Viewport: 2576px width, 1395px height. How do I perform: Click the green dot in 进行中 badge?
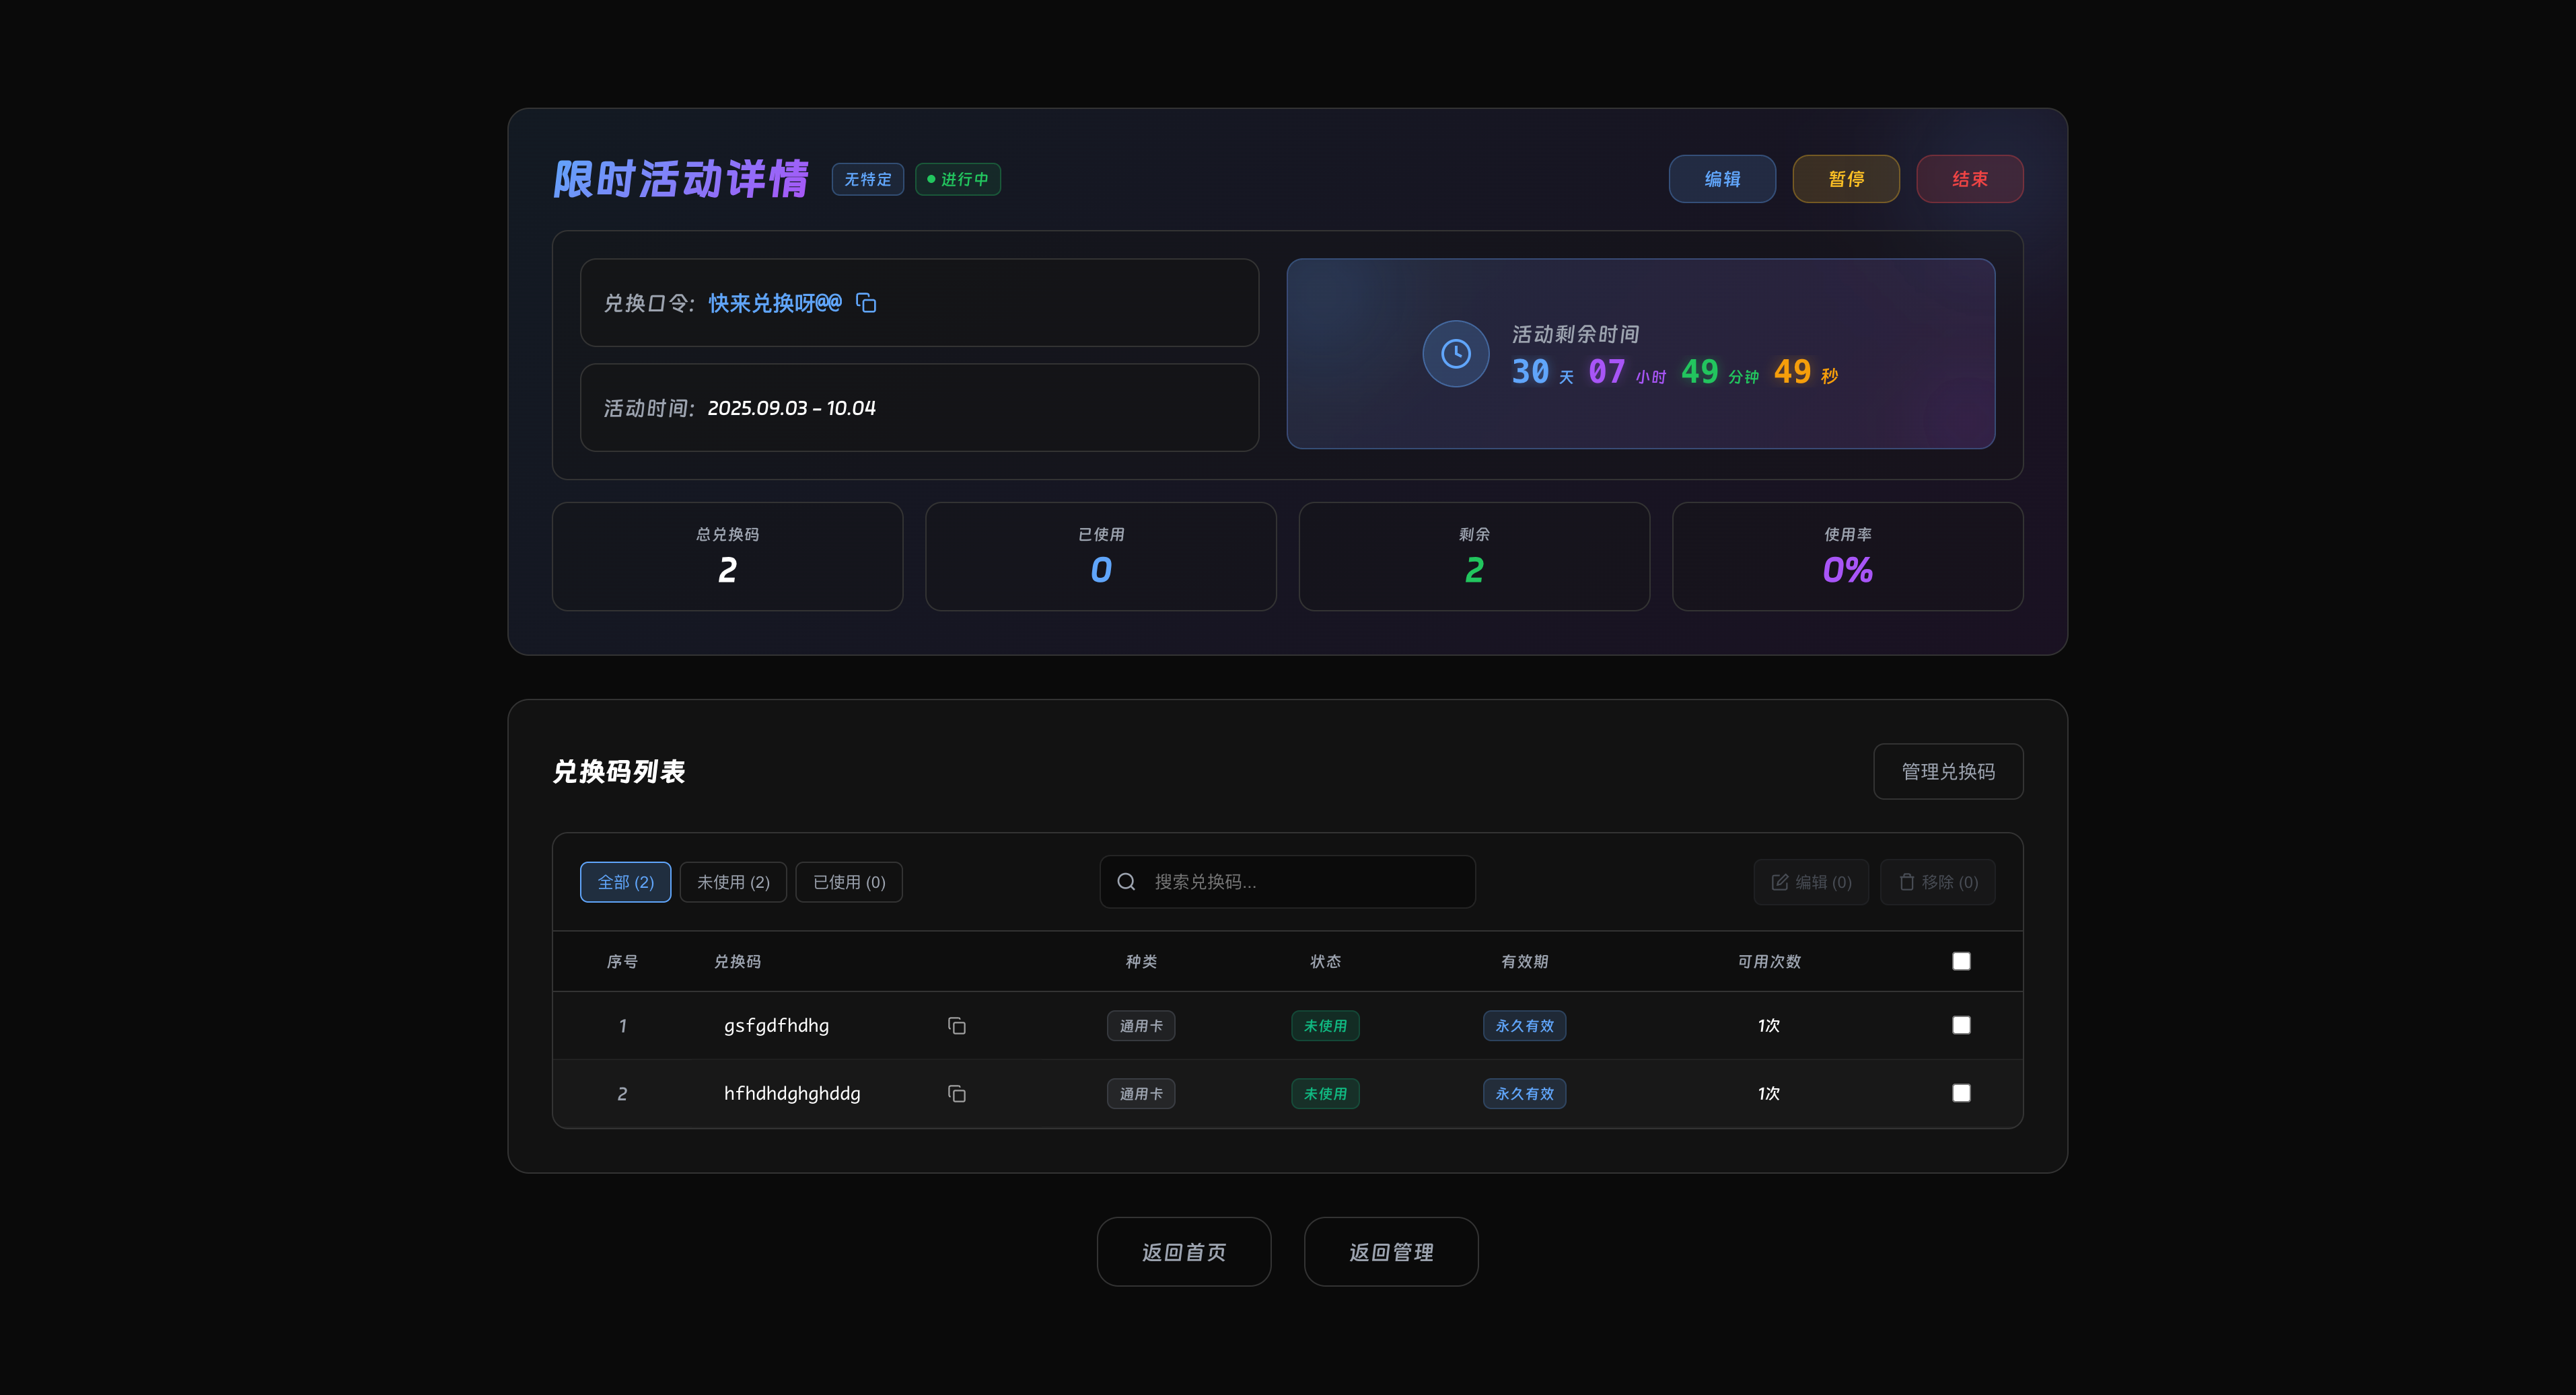[x=931, y=180]
